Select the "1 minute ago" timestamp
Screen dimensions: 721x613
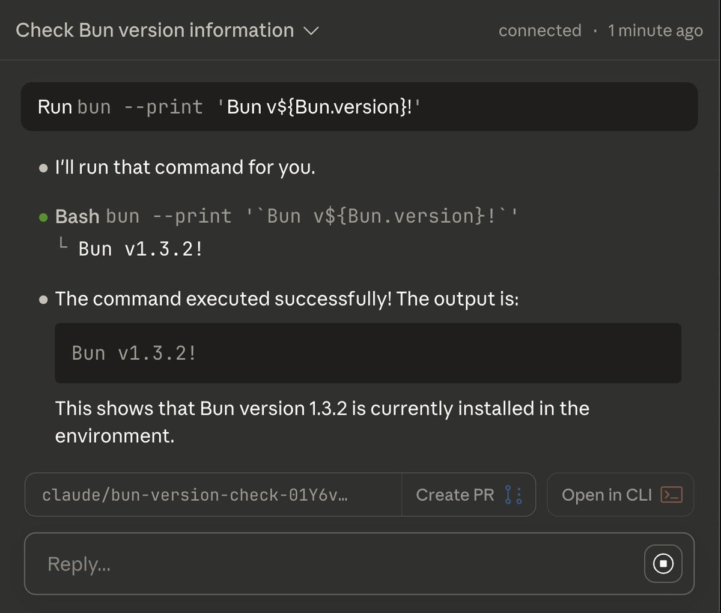click(x=655, y=31)
